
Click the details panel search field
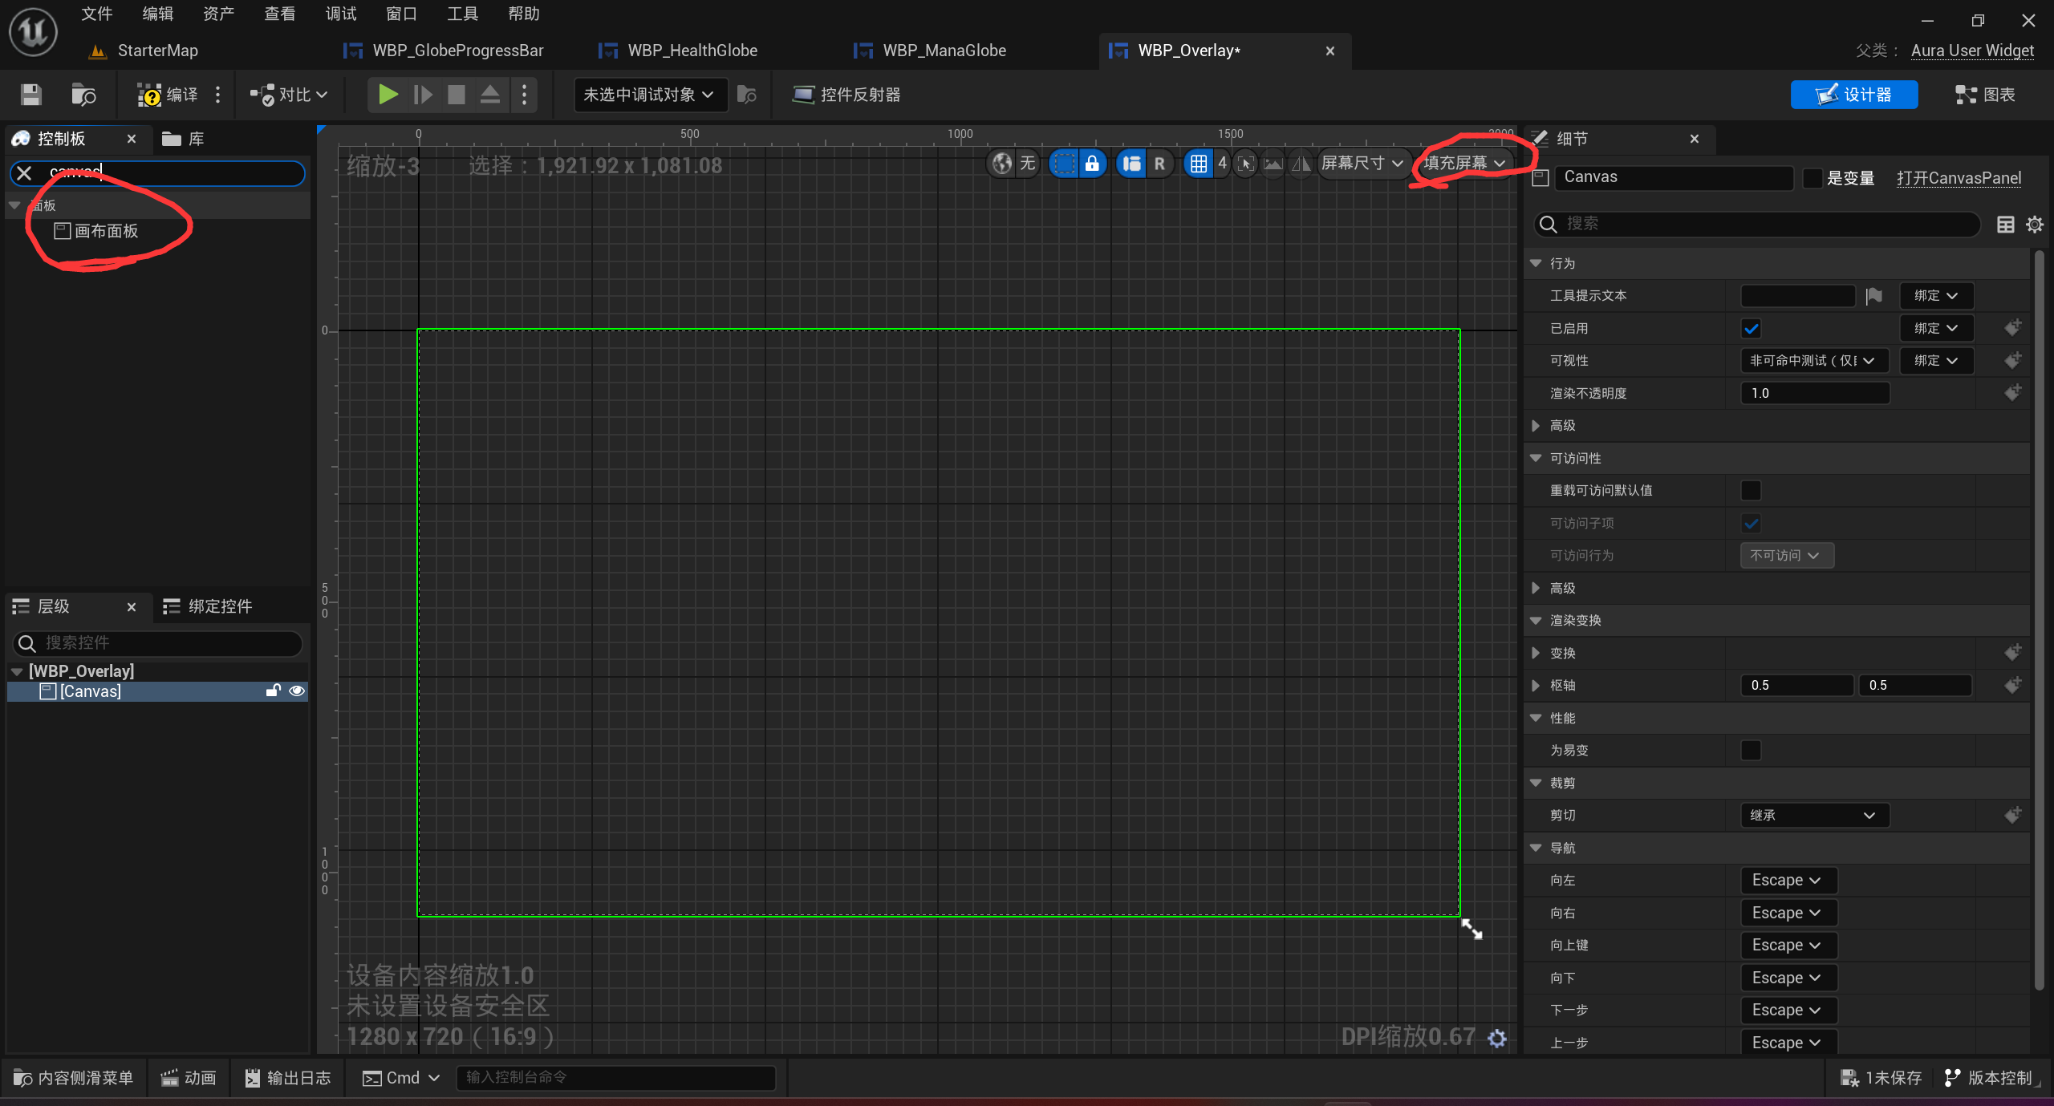pos(1756,224)
